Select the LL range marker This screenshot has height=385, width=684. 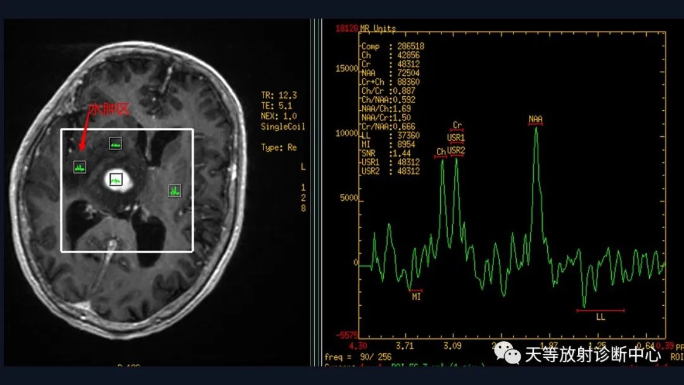tap(600, 316)
